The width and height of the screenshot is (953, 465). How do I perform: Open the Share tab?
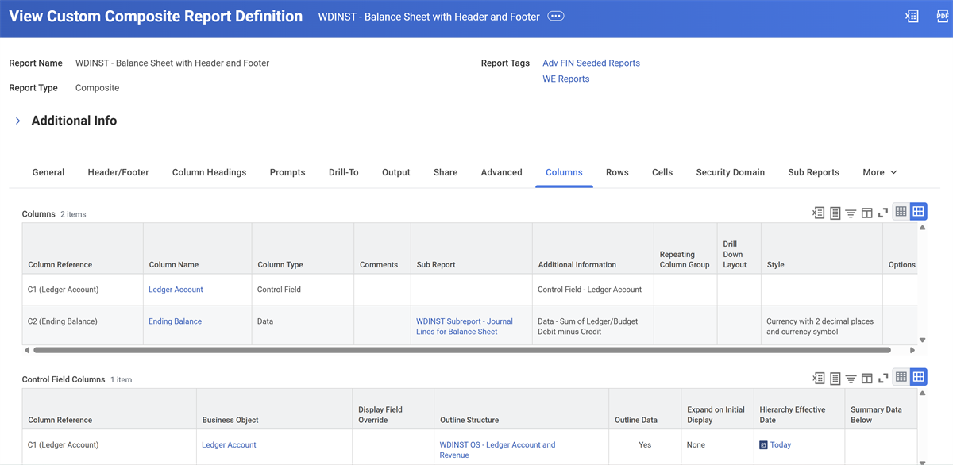(446, 172)
